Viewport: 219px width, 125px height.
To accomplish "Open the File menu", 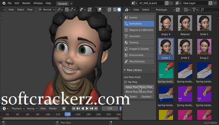I will [9, 3].
